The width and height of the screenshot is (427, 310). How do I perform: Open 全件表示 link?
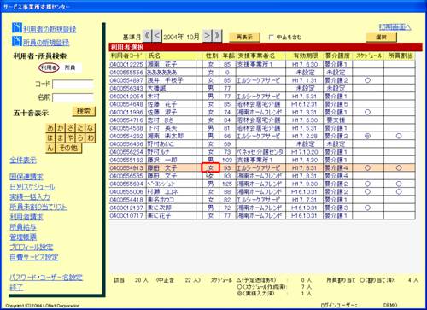[x=23, y=161]
